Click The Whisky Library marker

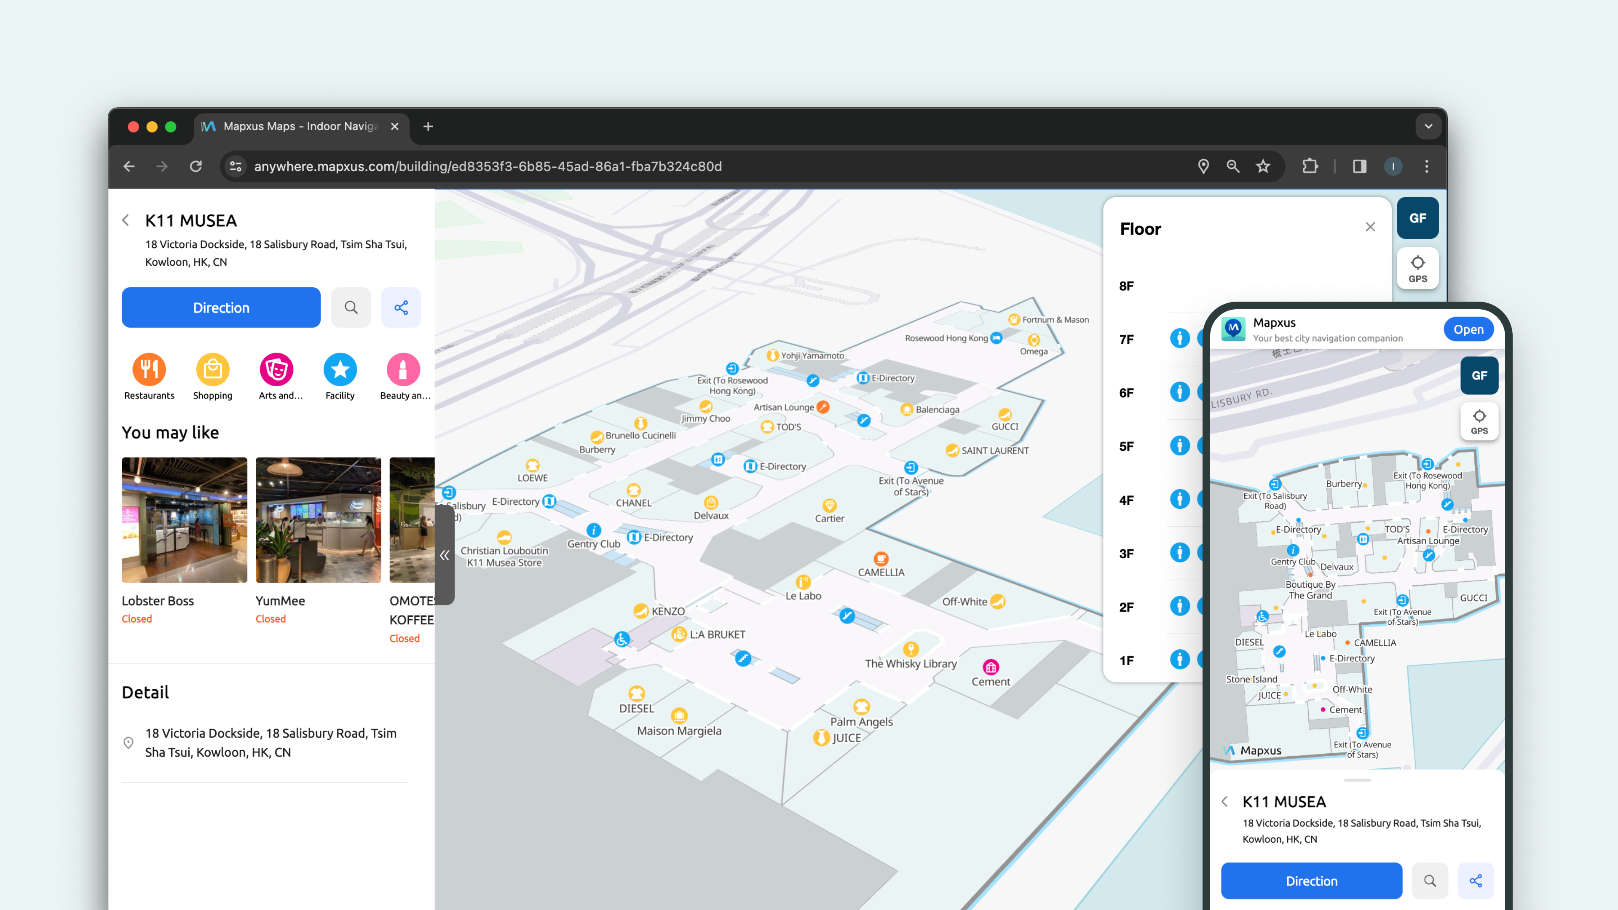(x=911, y=649)
